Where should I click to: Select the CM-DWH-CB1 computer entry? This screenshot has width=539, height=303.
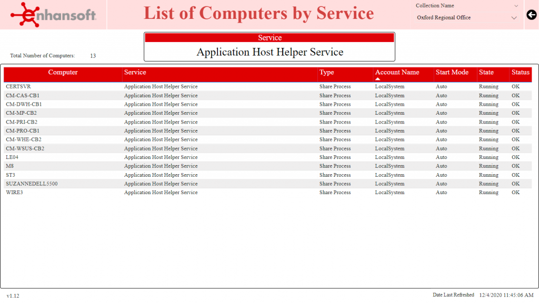(x=24, y=104)
